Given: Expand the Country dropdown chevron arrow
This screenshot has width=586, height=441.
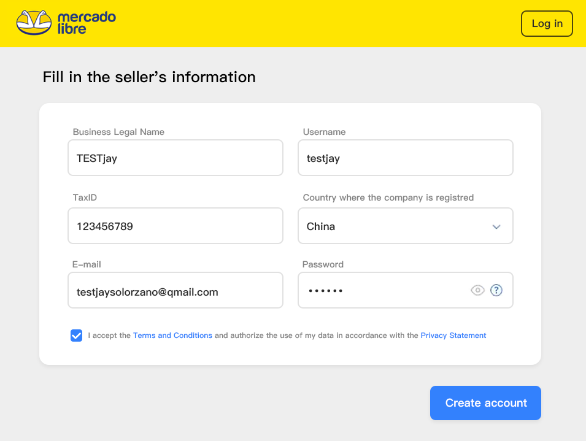Looking at the screenshot, I should click(496, 227).
